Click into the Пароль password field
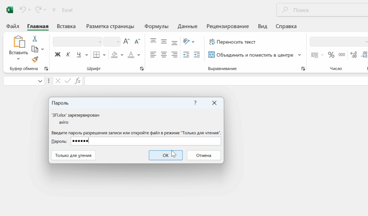 pos(146,141)
